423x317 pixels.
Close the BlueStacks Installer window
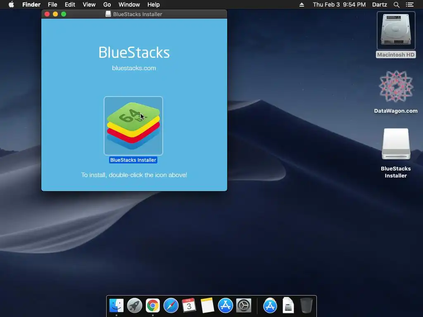point(47,14)
